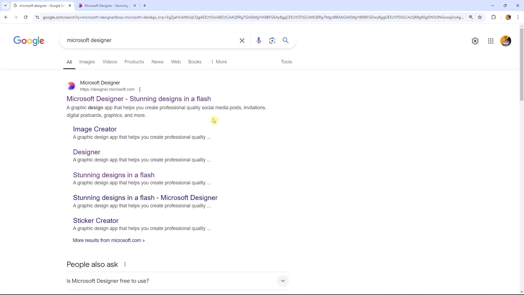Screen dimensions: 524x295
Task: Switch to News results
Action: [x=157, y=62]
